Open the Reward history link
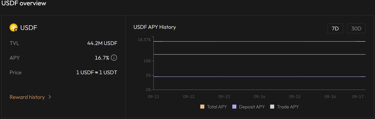Viewport: 375px width, 119px height. 27,97
